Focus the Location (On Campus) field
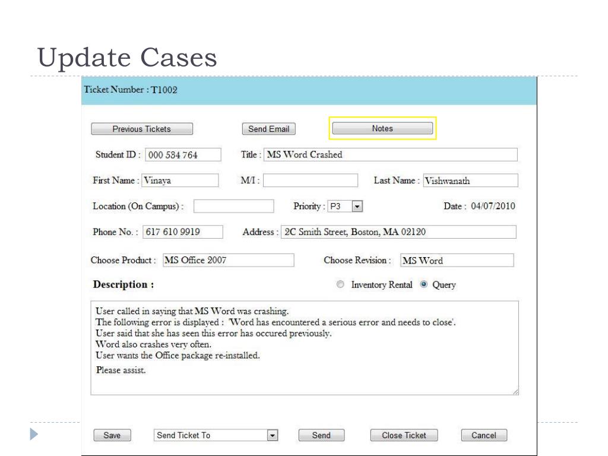608x456 pixels. click(234, 206)
